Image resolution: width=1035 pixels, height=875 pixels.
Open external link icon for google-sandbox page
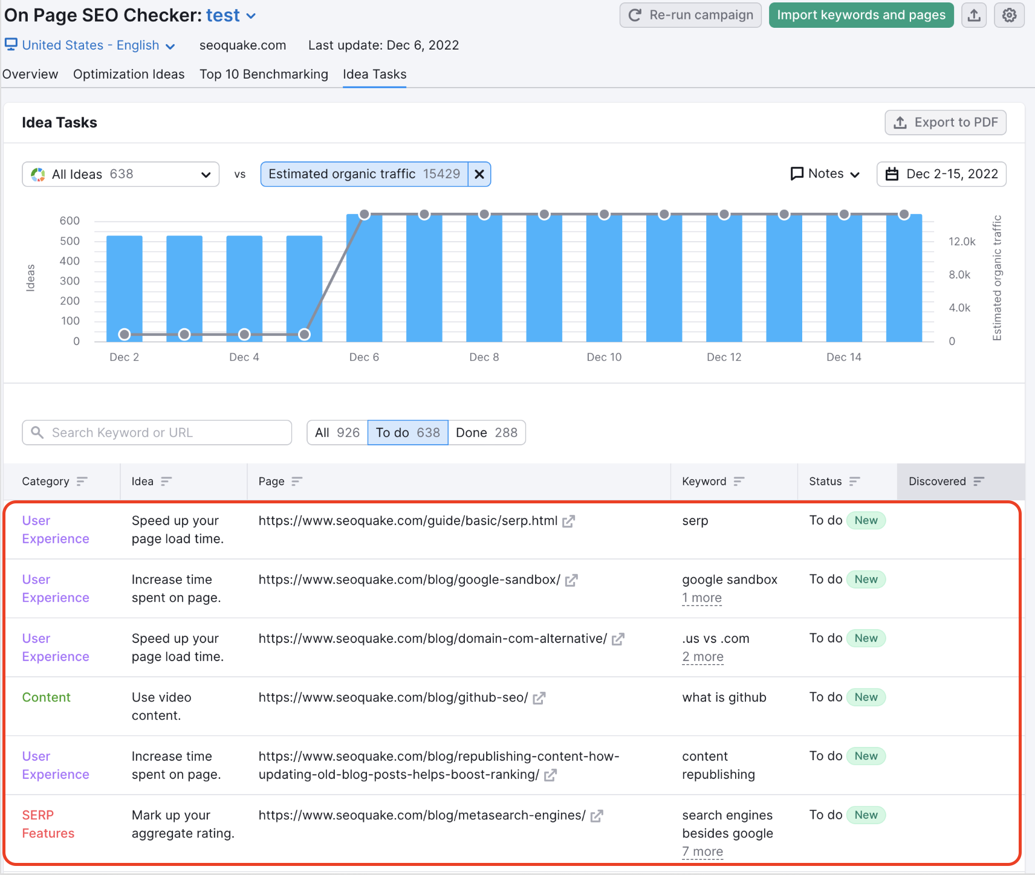pos(571,580)
